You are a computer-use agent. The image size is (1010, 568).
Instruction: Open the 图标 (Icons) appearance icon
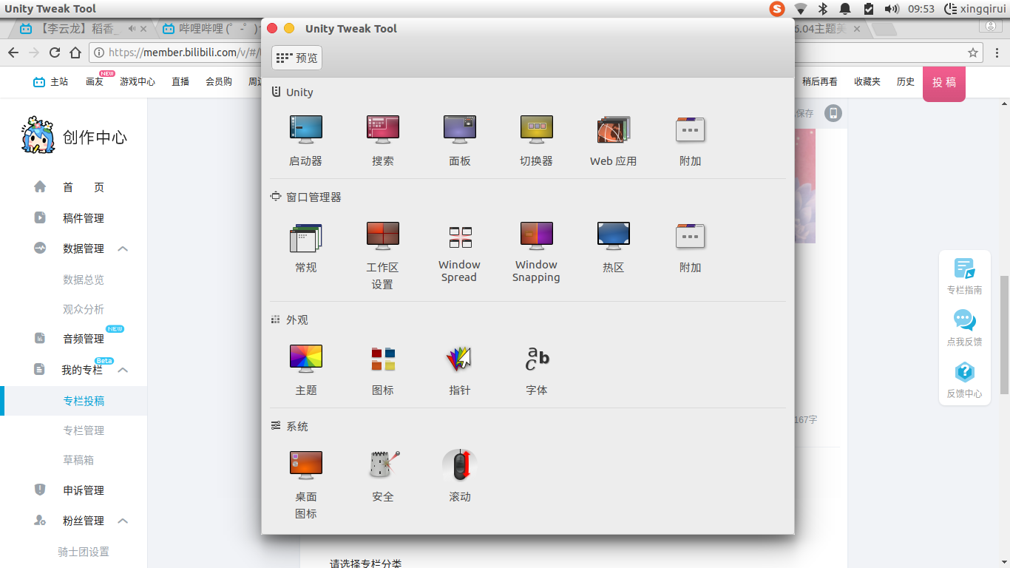click(x=383, y=359)
